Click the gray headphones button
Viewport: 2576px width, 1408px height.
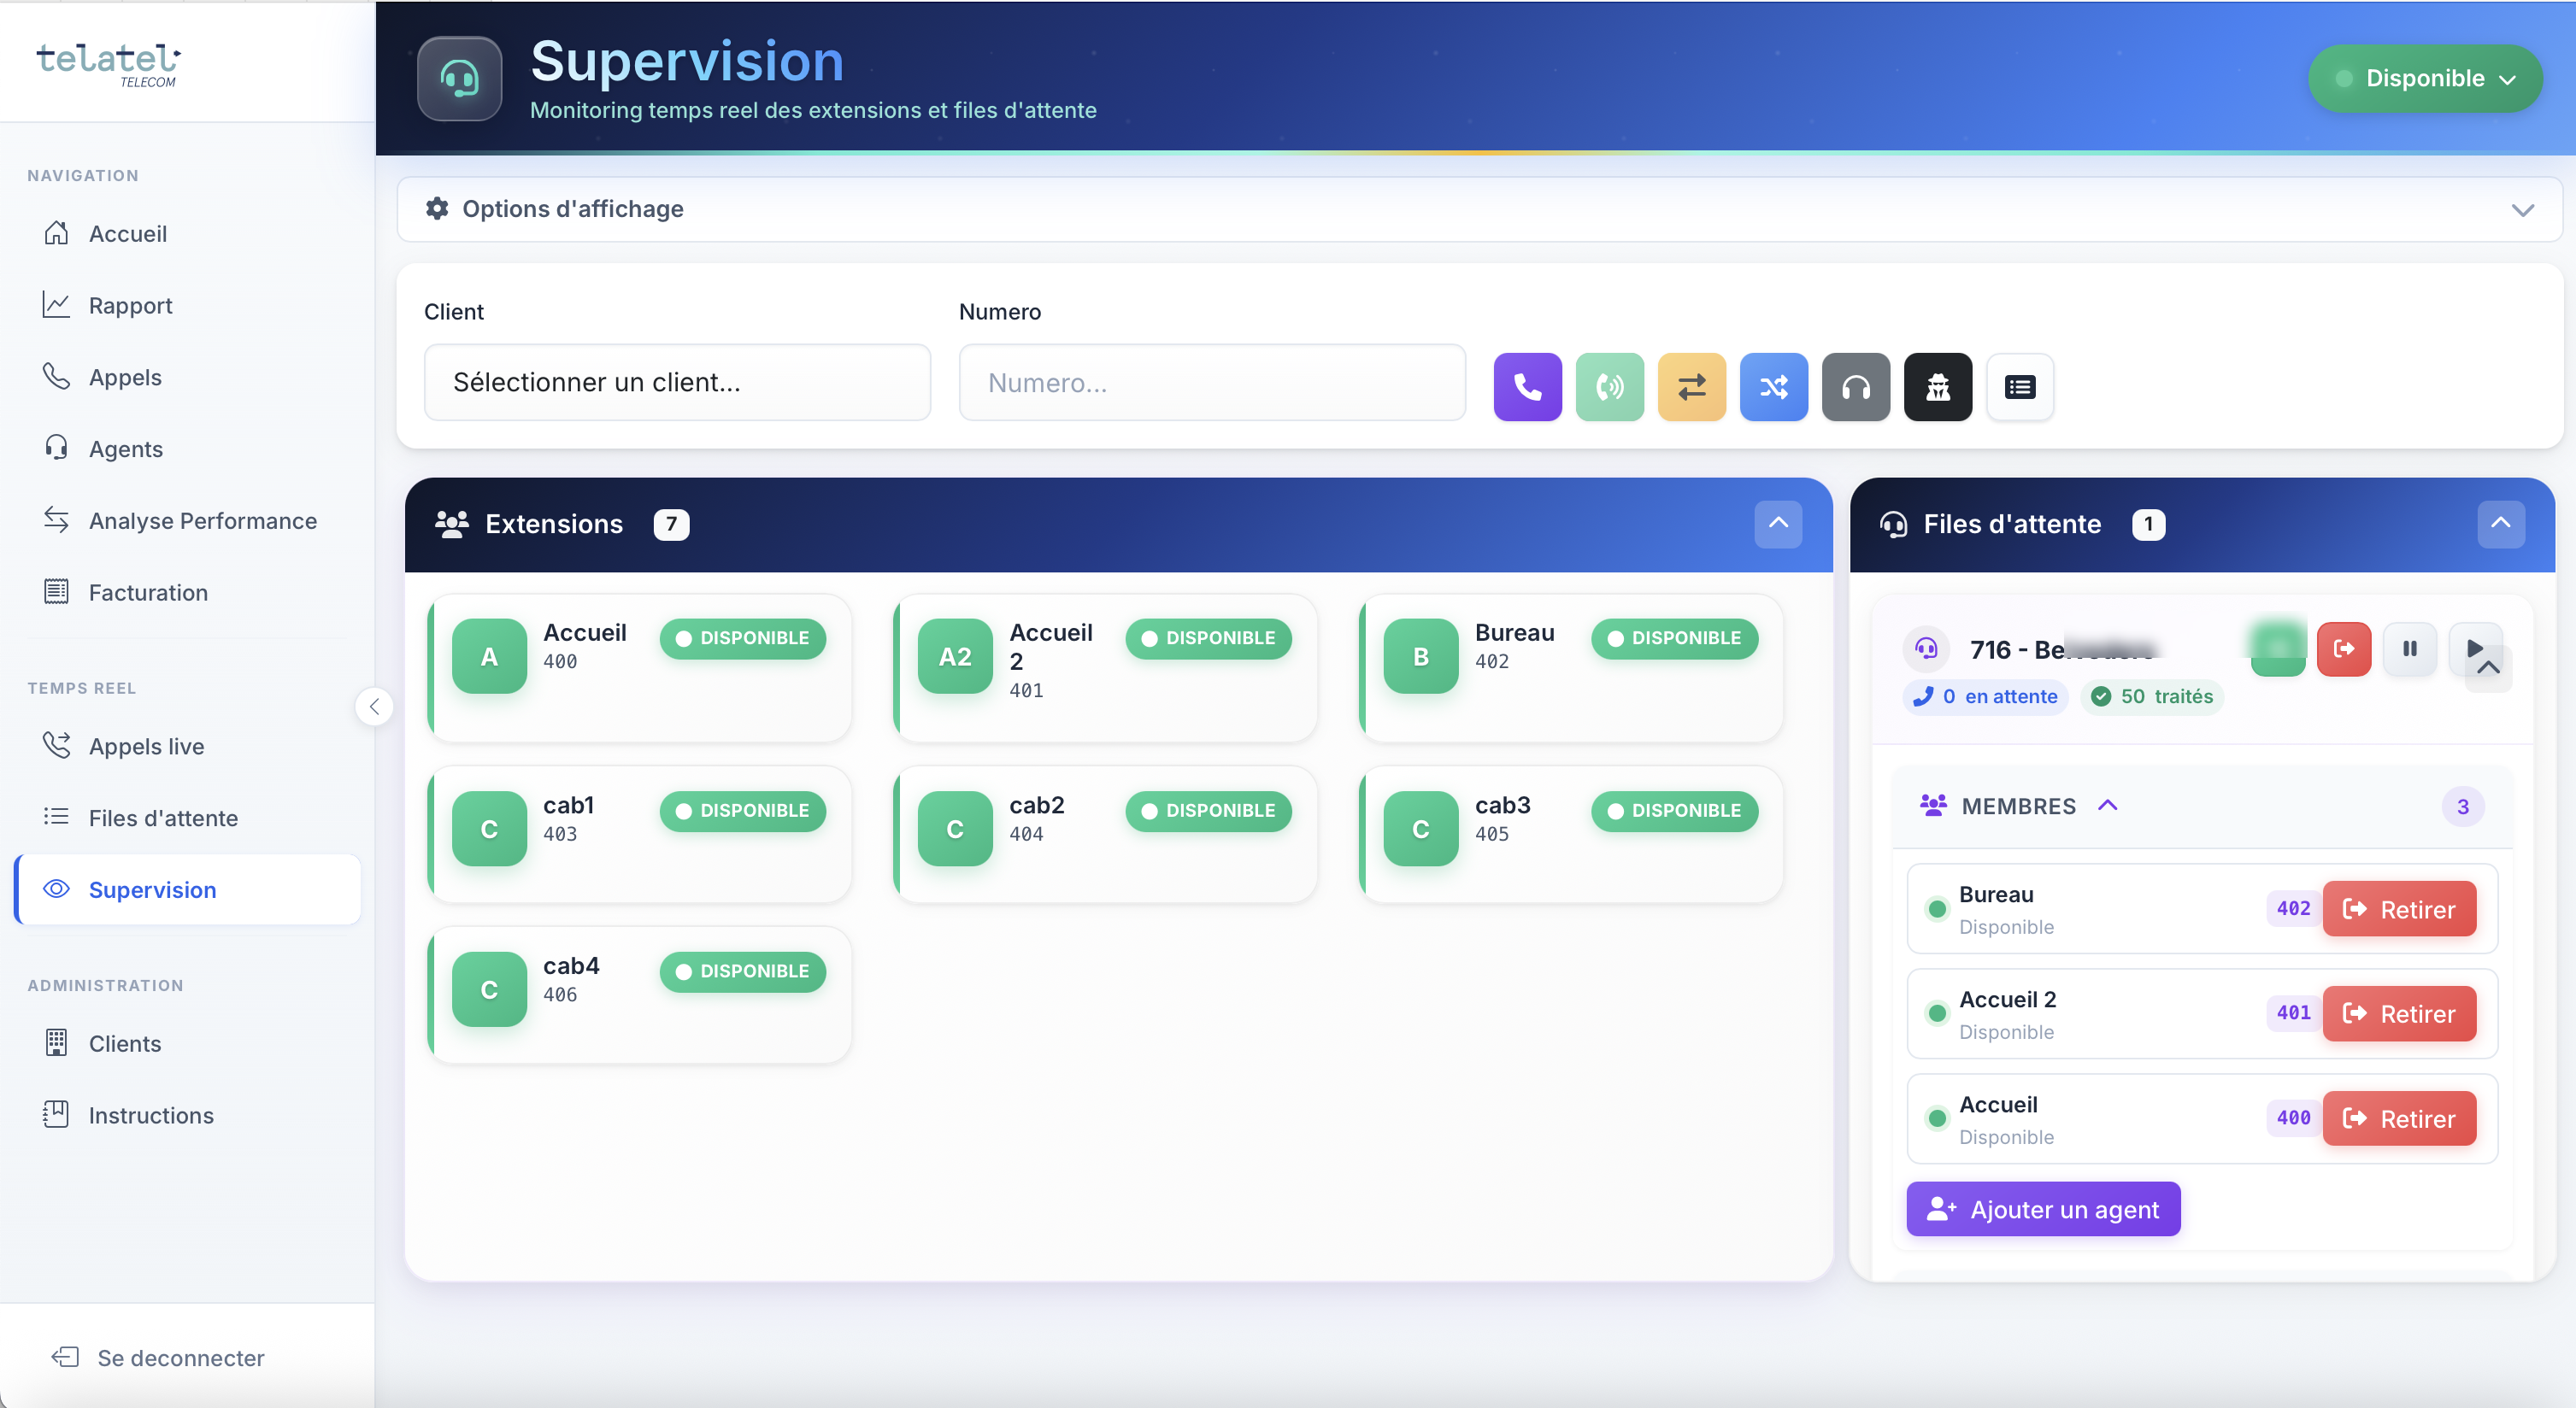click(x=1855, y=387)
